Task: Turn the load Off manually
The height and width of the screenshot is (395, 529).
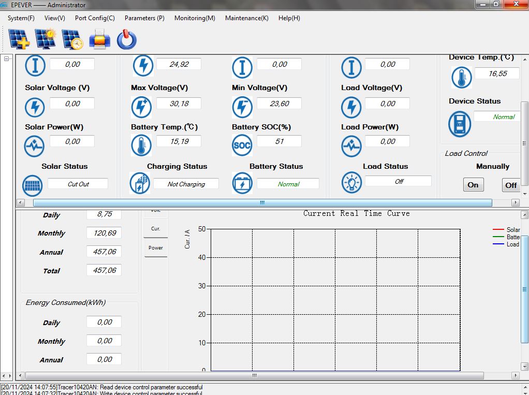Action: tap(511, 185)
